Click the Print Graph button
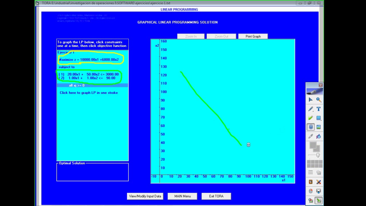The width and height of the screenshot is (366, 206). [253, 36]
